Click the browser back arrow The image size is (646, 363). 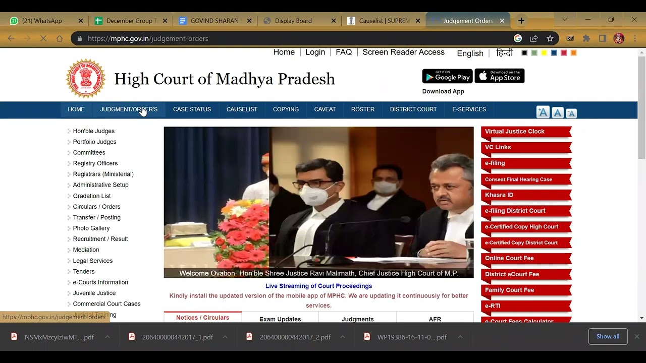coord(11,38)
